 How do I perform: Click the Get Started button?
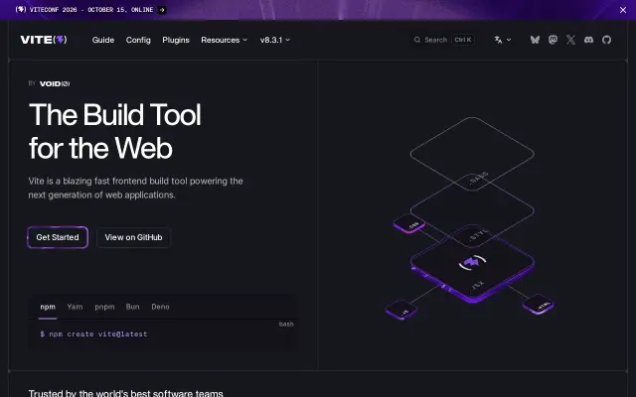58,237
